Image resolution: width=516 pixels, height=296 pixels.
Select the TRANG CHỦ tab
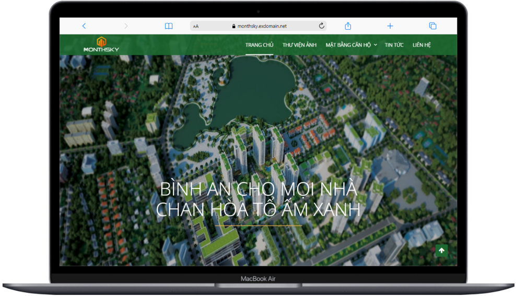(x=260, y=45)
